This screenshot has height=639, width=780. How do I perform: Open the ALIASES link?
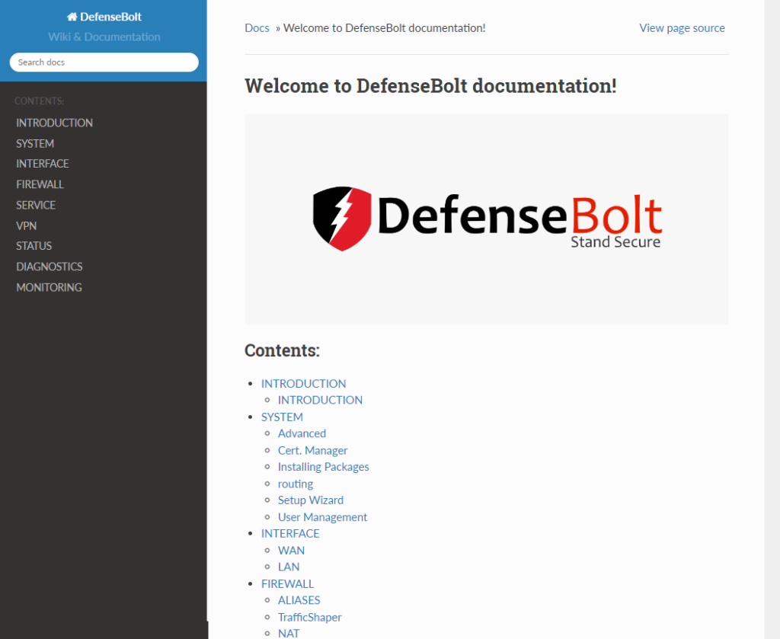click(x=299, y=599)
